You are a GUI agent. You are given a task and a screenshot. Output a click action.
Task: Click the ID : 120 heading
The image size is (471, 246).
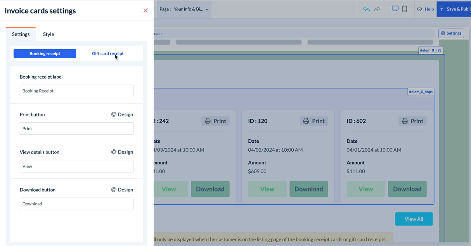click(258, 121)
